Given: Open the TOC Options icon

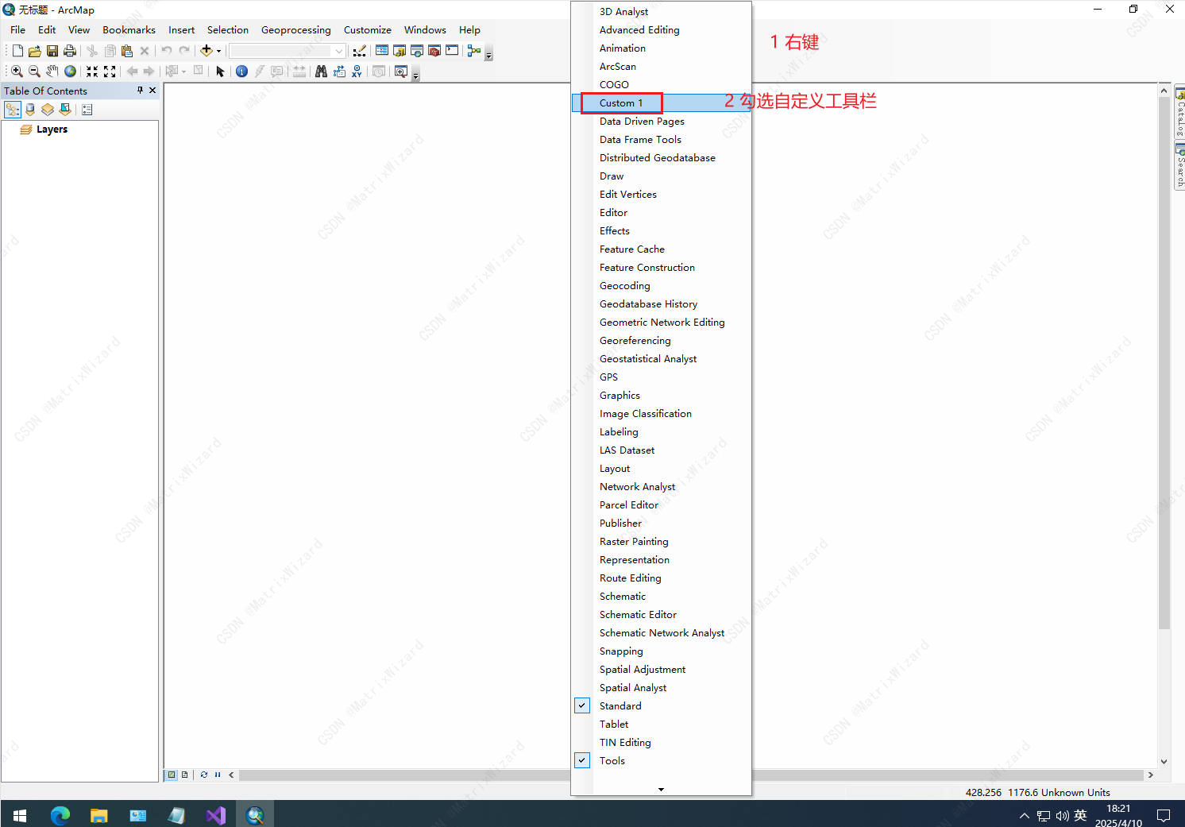Looking at the screenshot, I should pyautogui.click(x=87, y=110).
